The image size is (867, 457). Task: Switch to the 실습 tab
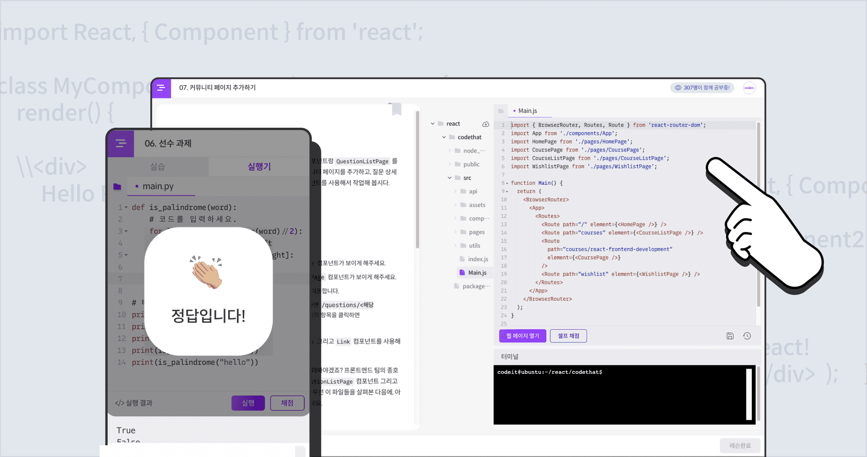point(158,167)
